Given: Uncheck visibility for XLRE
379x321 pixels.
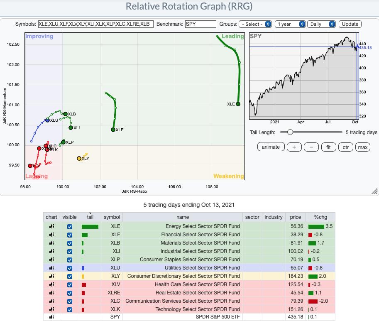Looking at the screenshot, I should click(70, 293).
